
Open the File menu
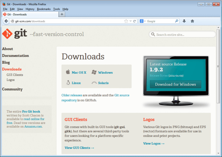point(5,9)
